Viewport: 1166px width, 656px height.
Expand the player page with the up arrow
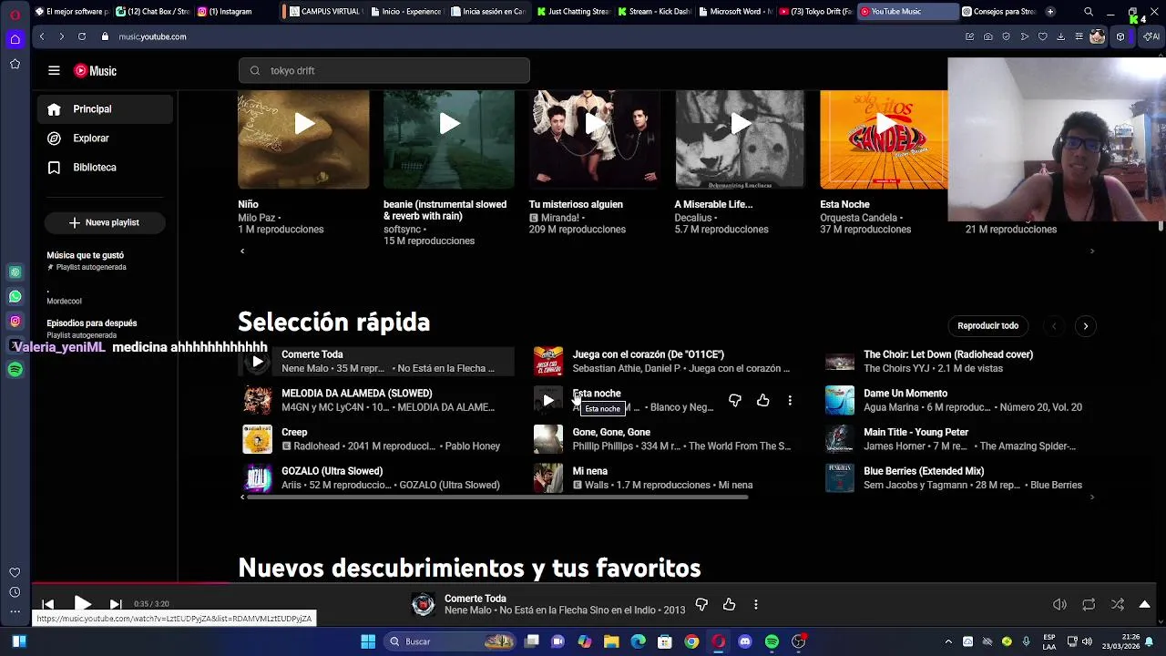[x=1145, y=604]
